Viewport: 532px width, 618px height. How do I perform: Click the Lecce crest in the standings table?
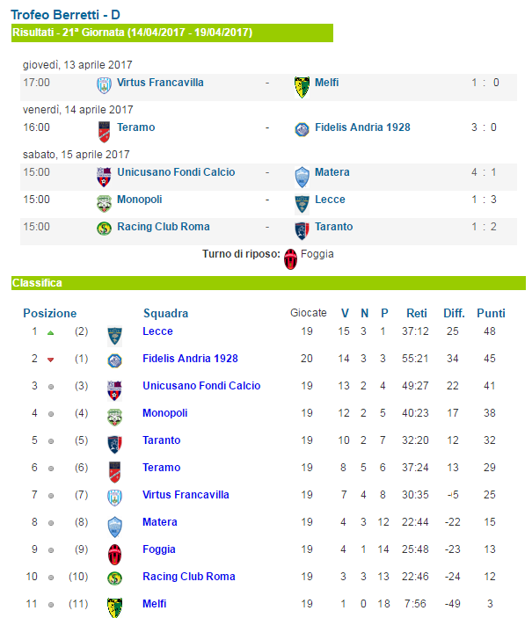(115, 336)
